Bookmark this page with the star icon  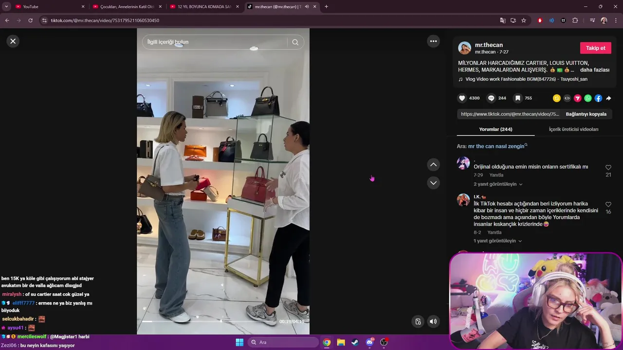click(x=524, y=20)
